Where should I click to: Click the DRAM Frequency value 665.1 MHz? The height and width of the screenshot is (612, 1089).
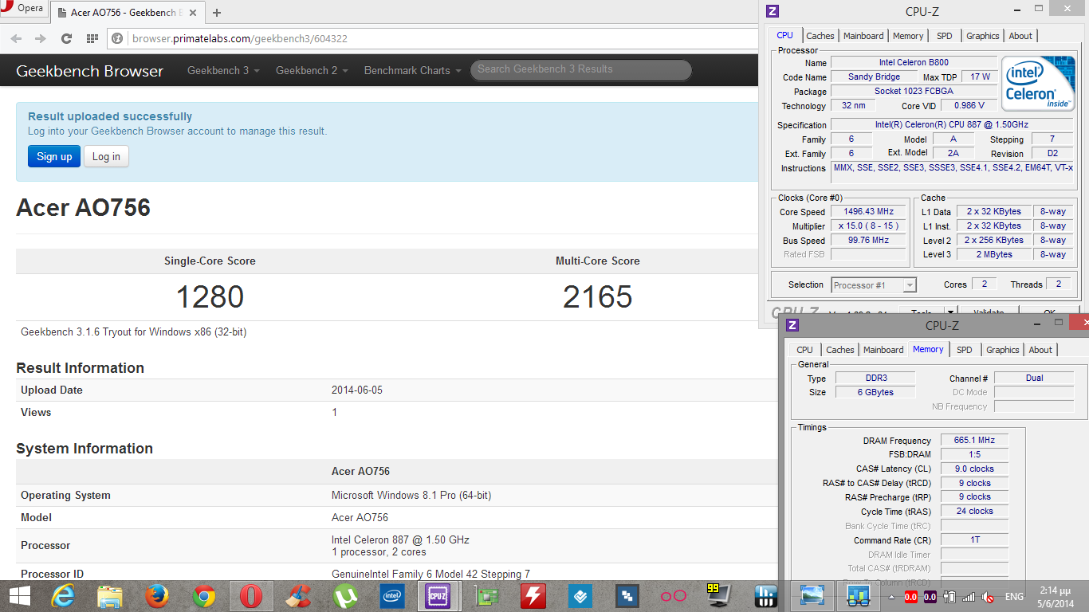coord(974,440)
